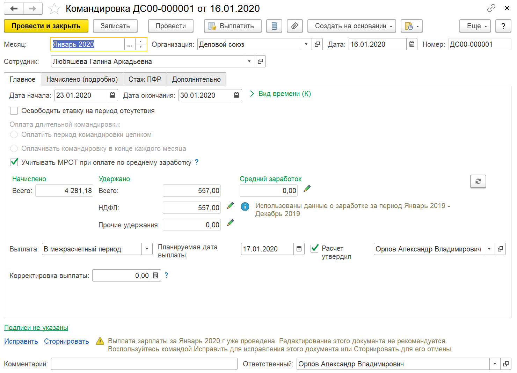
Task: Mark document as favorite with star
Action: click(x=54, y=9)
